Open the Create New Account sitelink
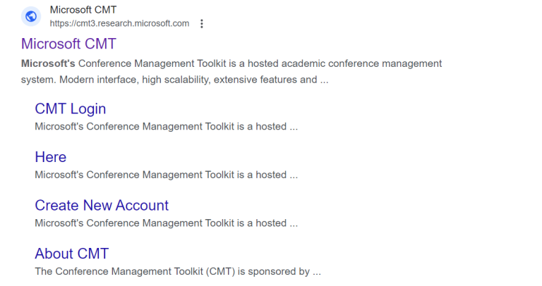542x286 pixels. 102,205
